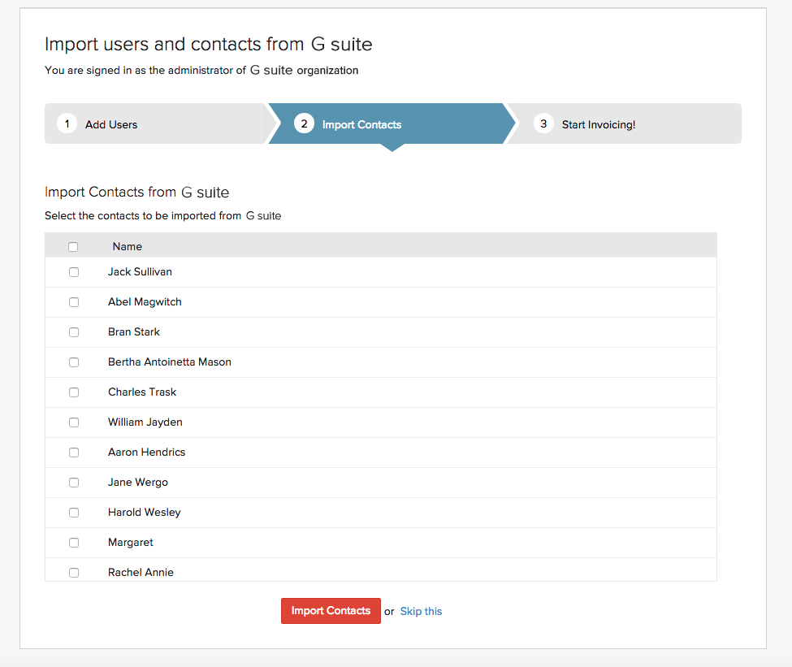
Task: Tick Bertha Antoinetta Mason's checkbox
Action: pos(74,362)
